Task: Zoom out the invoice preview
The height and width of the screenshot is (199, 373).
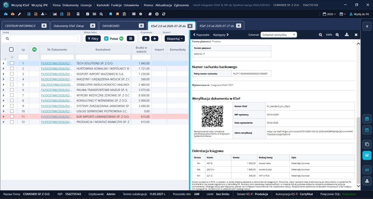Action: [321, 35]
